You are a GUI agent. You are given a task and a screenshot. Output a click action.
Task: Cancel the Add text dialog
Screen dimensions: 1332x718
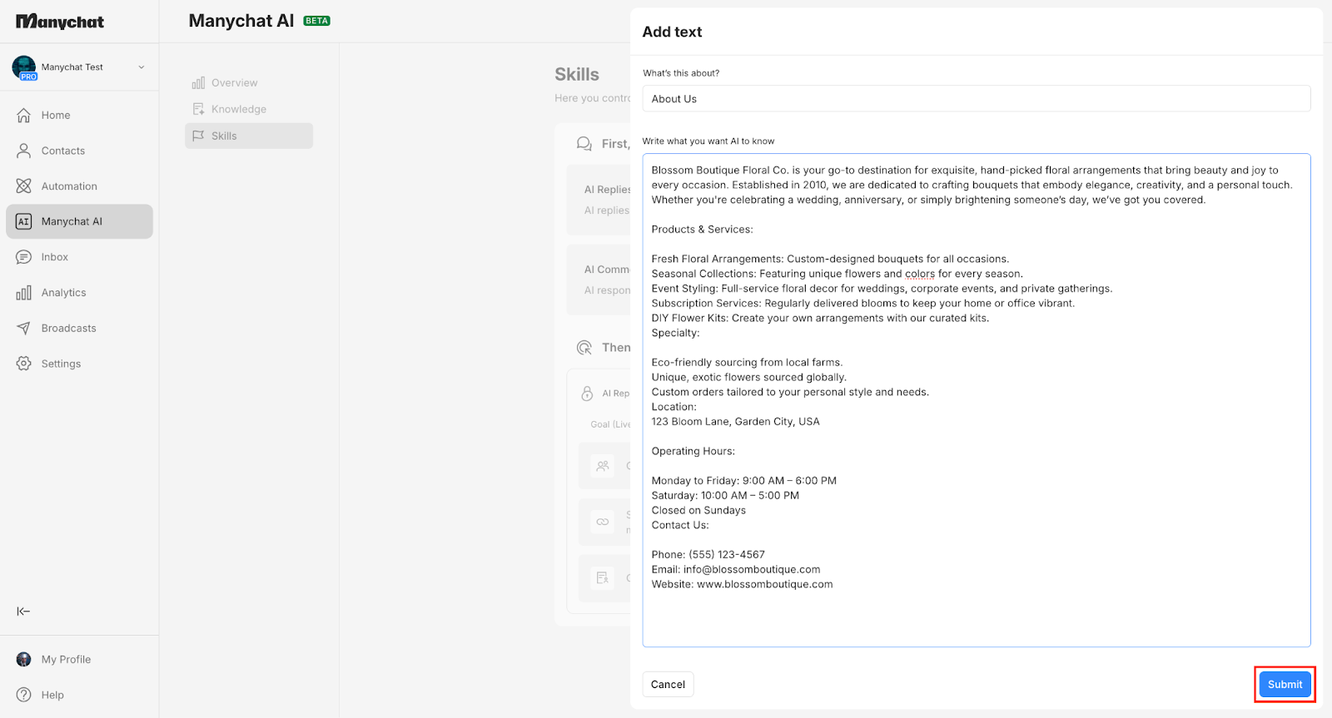(668, 684)
